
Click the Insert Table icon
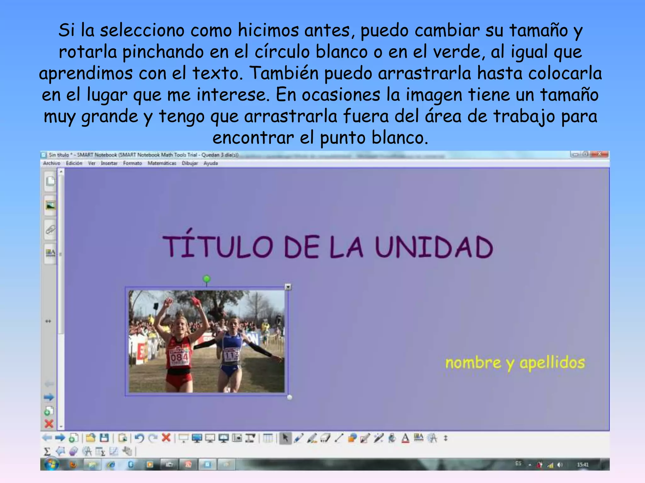268,438
